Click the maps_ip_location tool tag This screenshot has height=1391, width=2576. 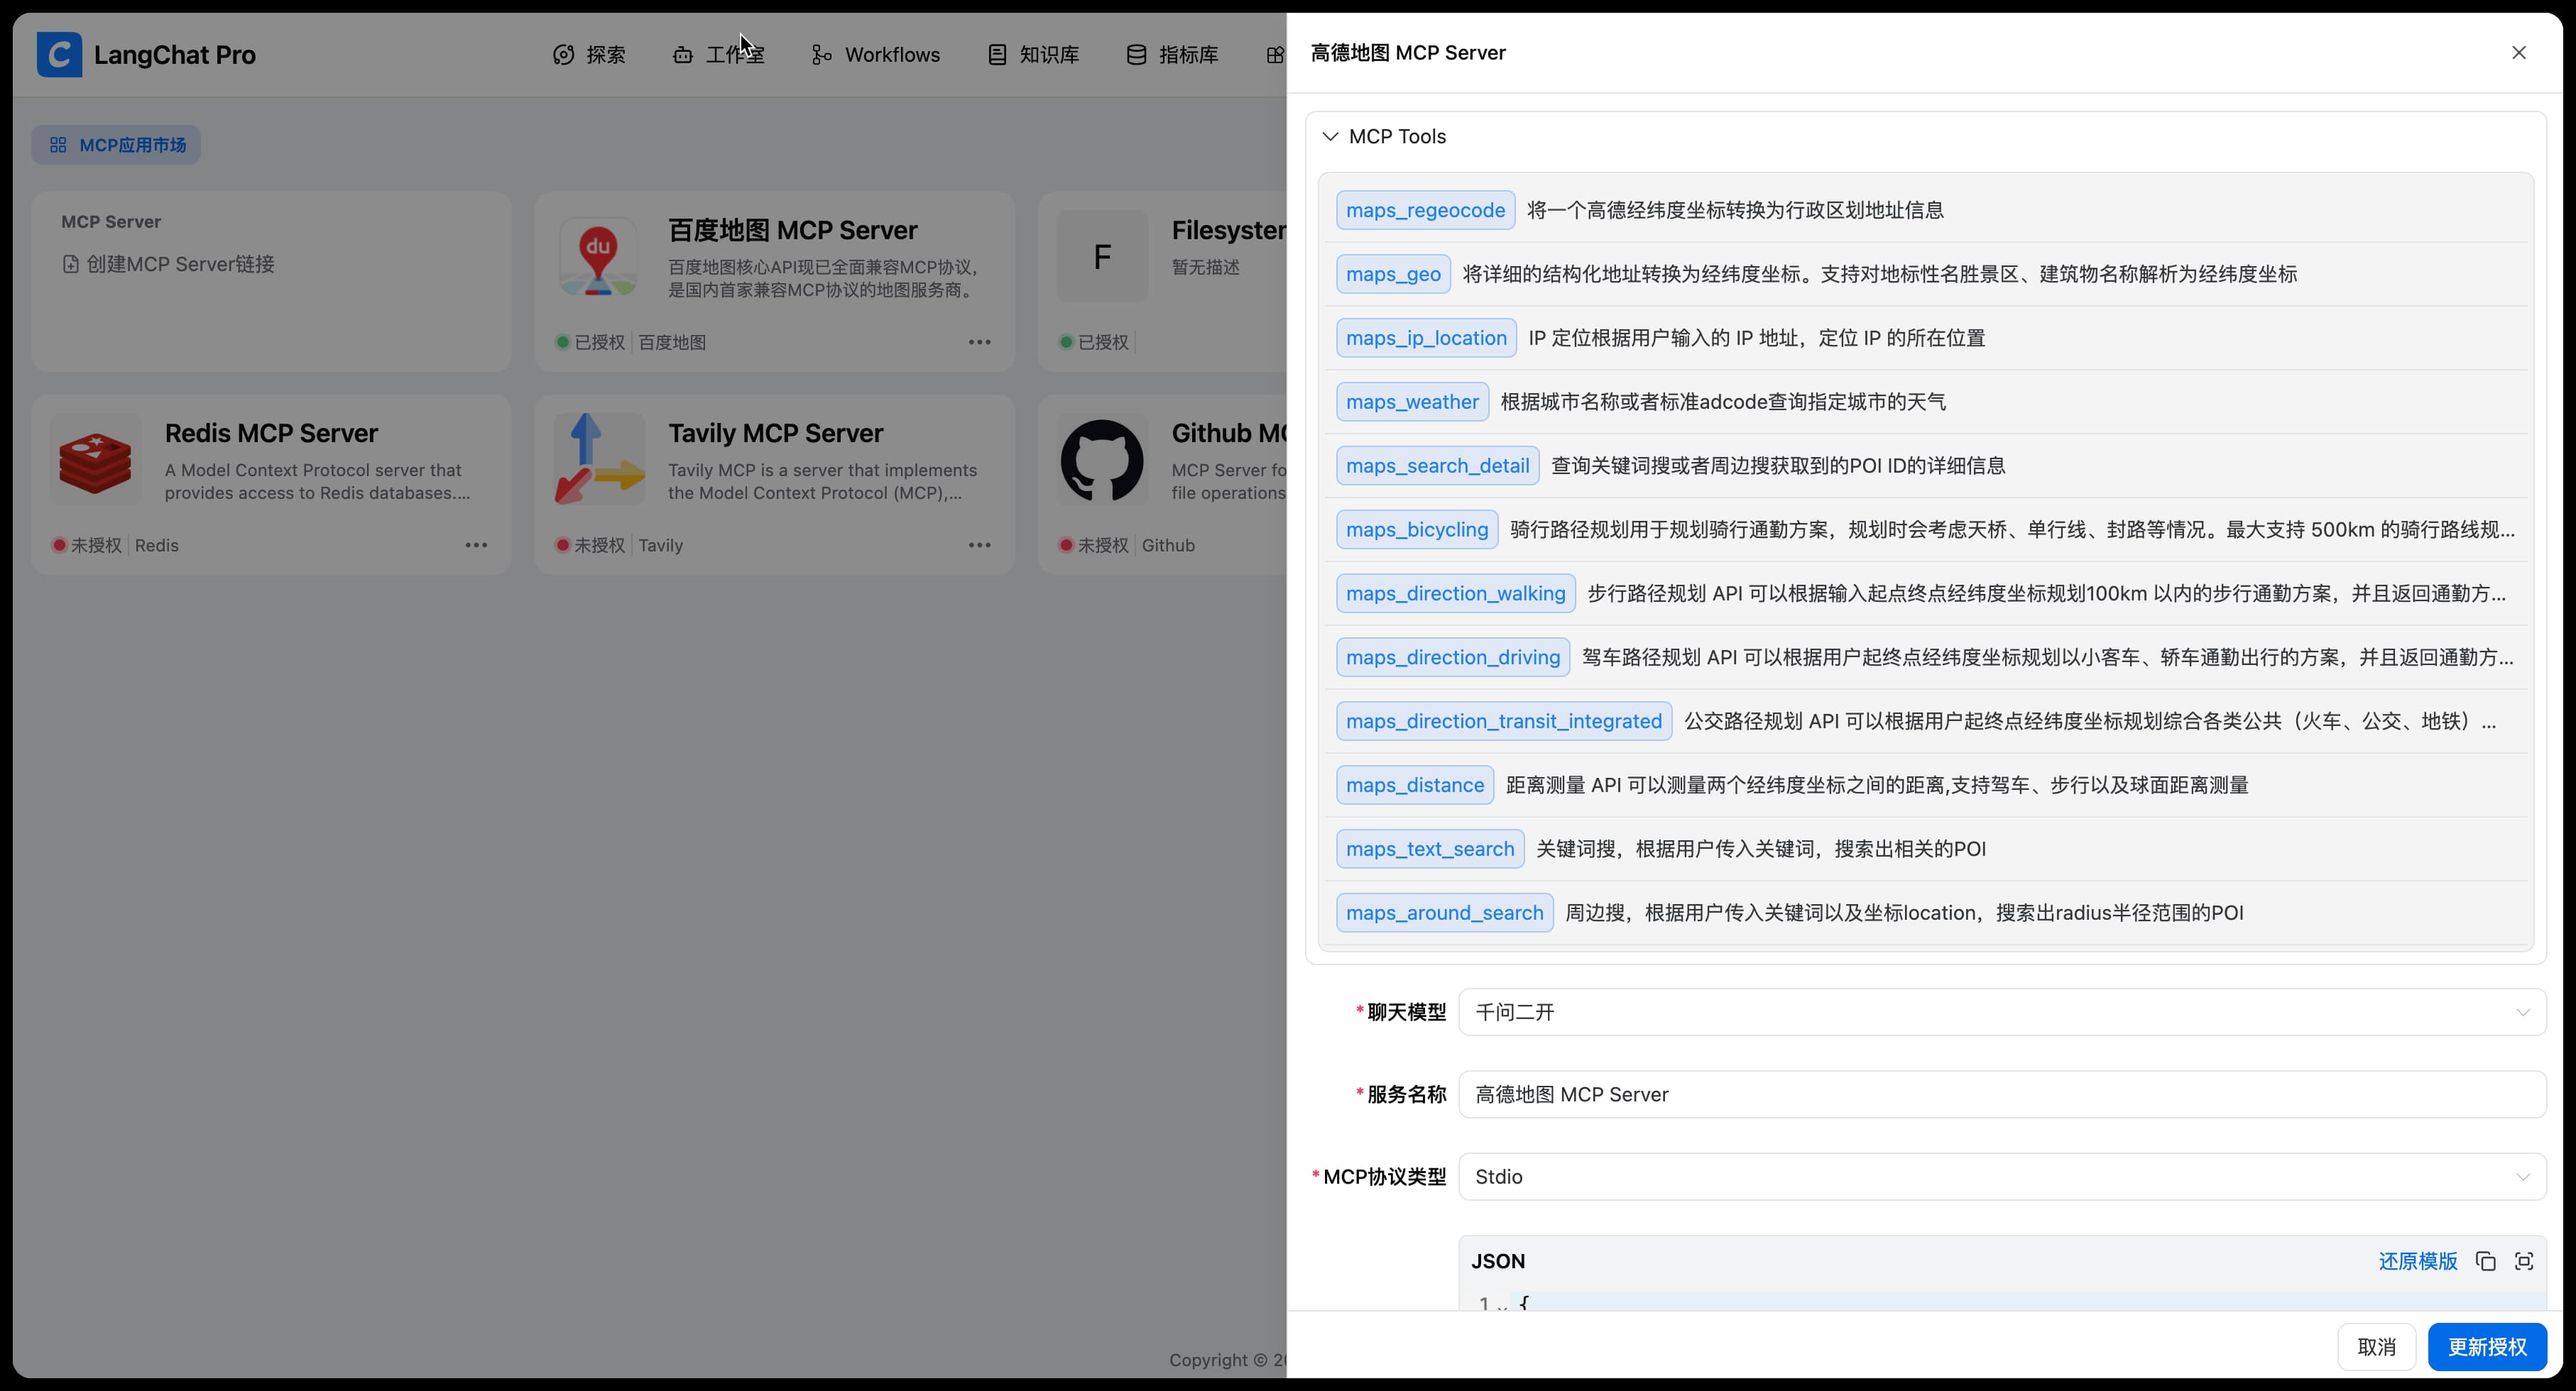(1426, 338)
